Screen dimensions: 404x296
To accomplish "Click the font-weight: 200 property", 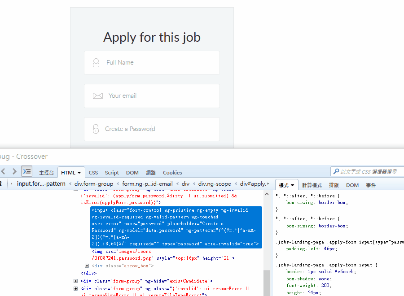I will click(309, 285).
